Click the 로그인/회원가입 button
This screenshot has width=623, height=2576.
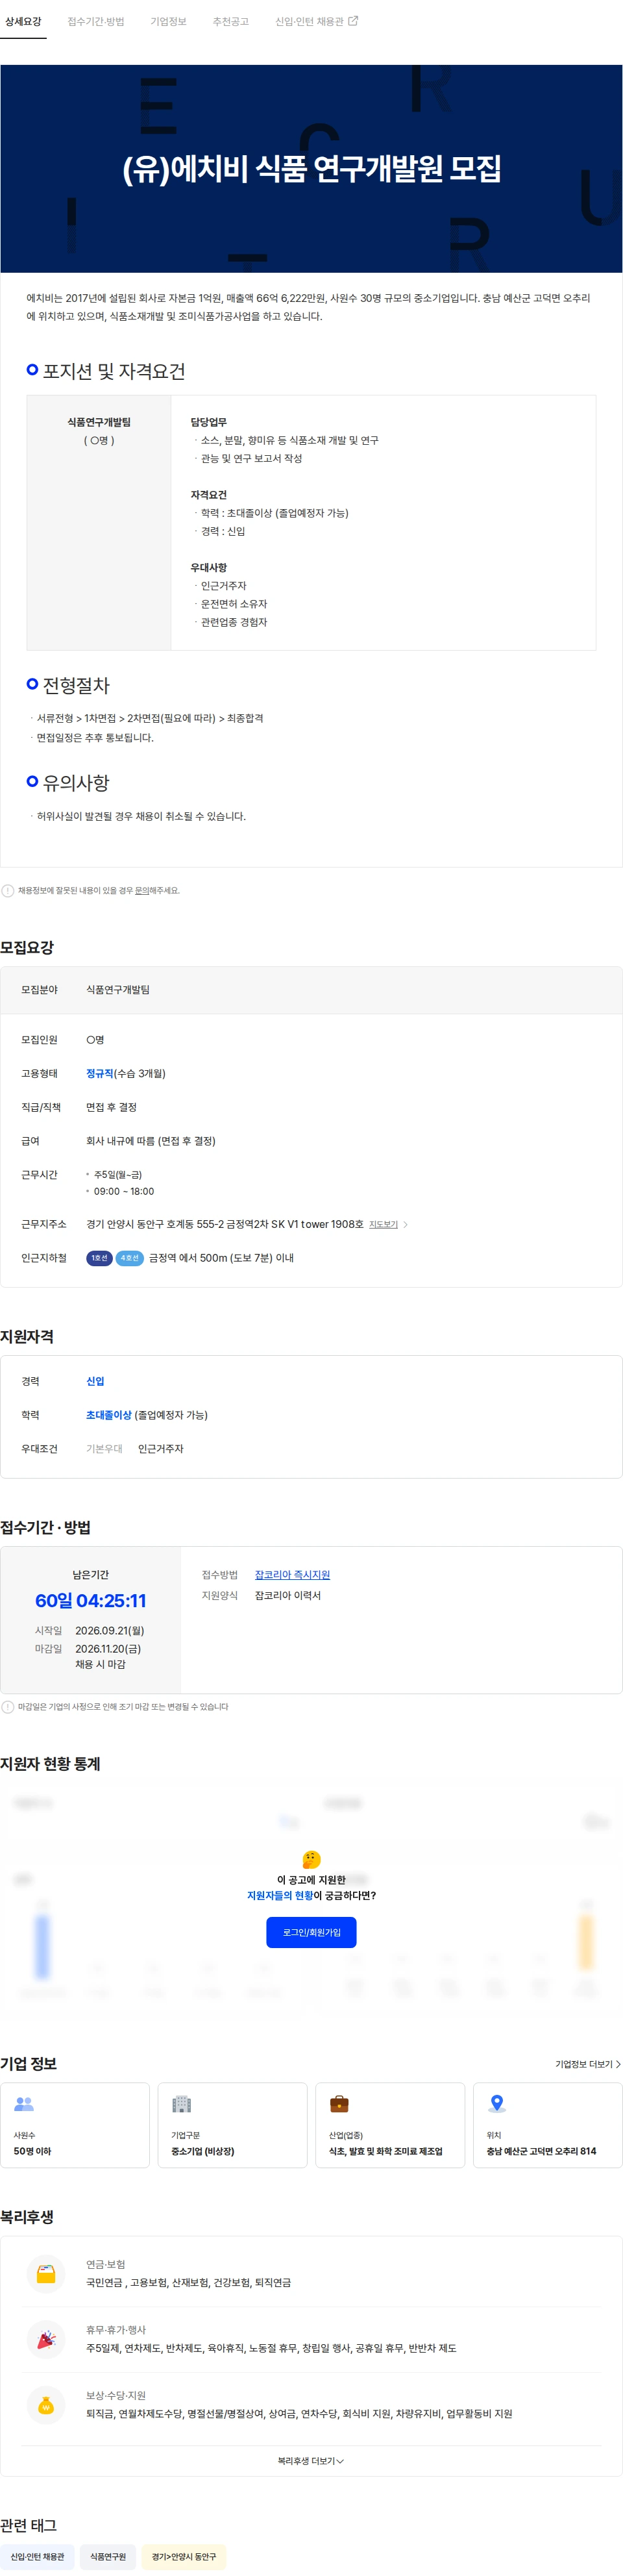(311, 1932)
